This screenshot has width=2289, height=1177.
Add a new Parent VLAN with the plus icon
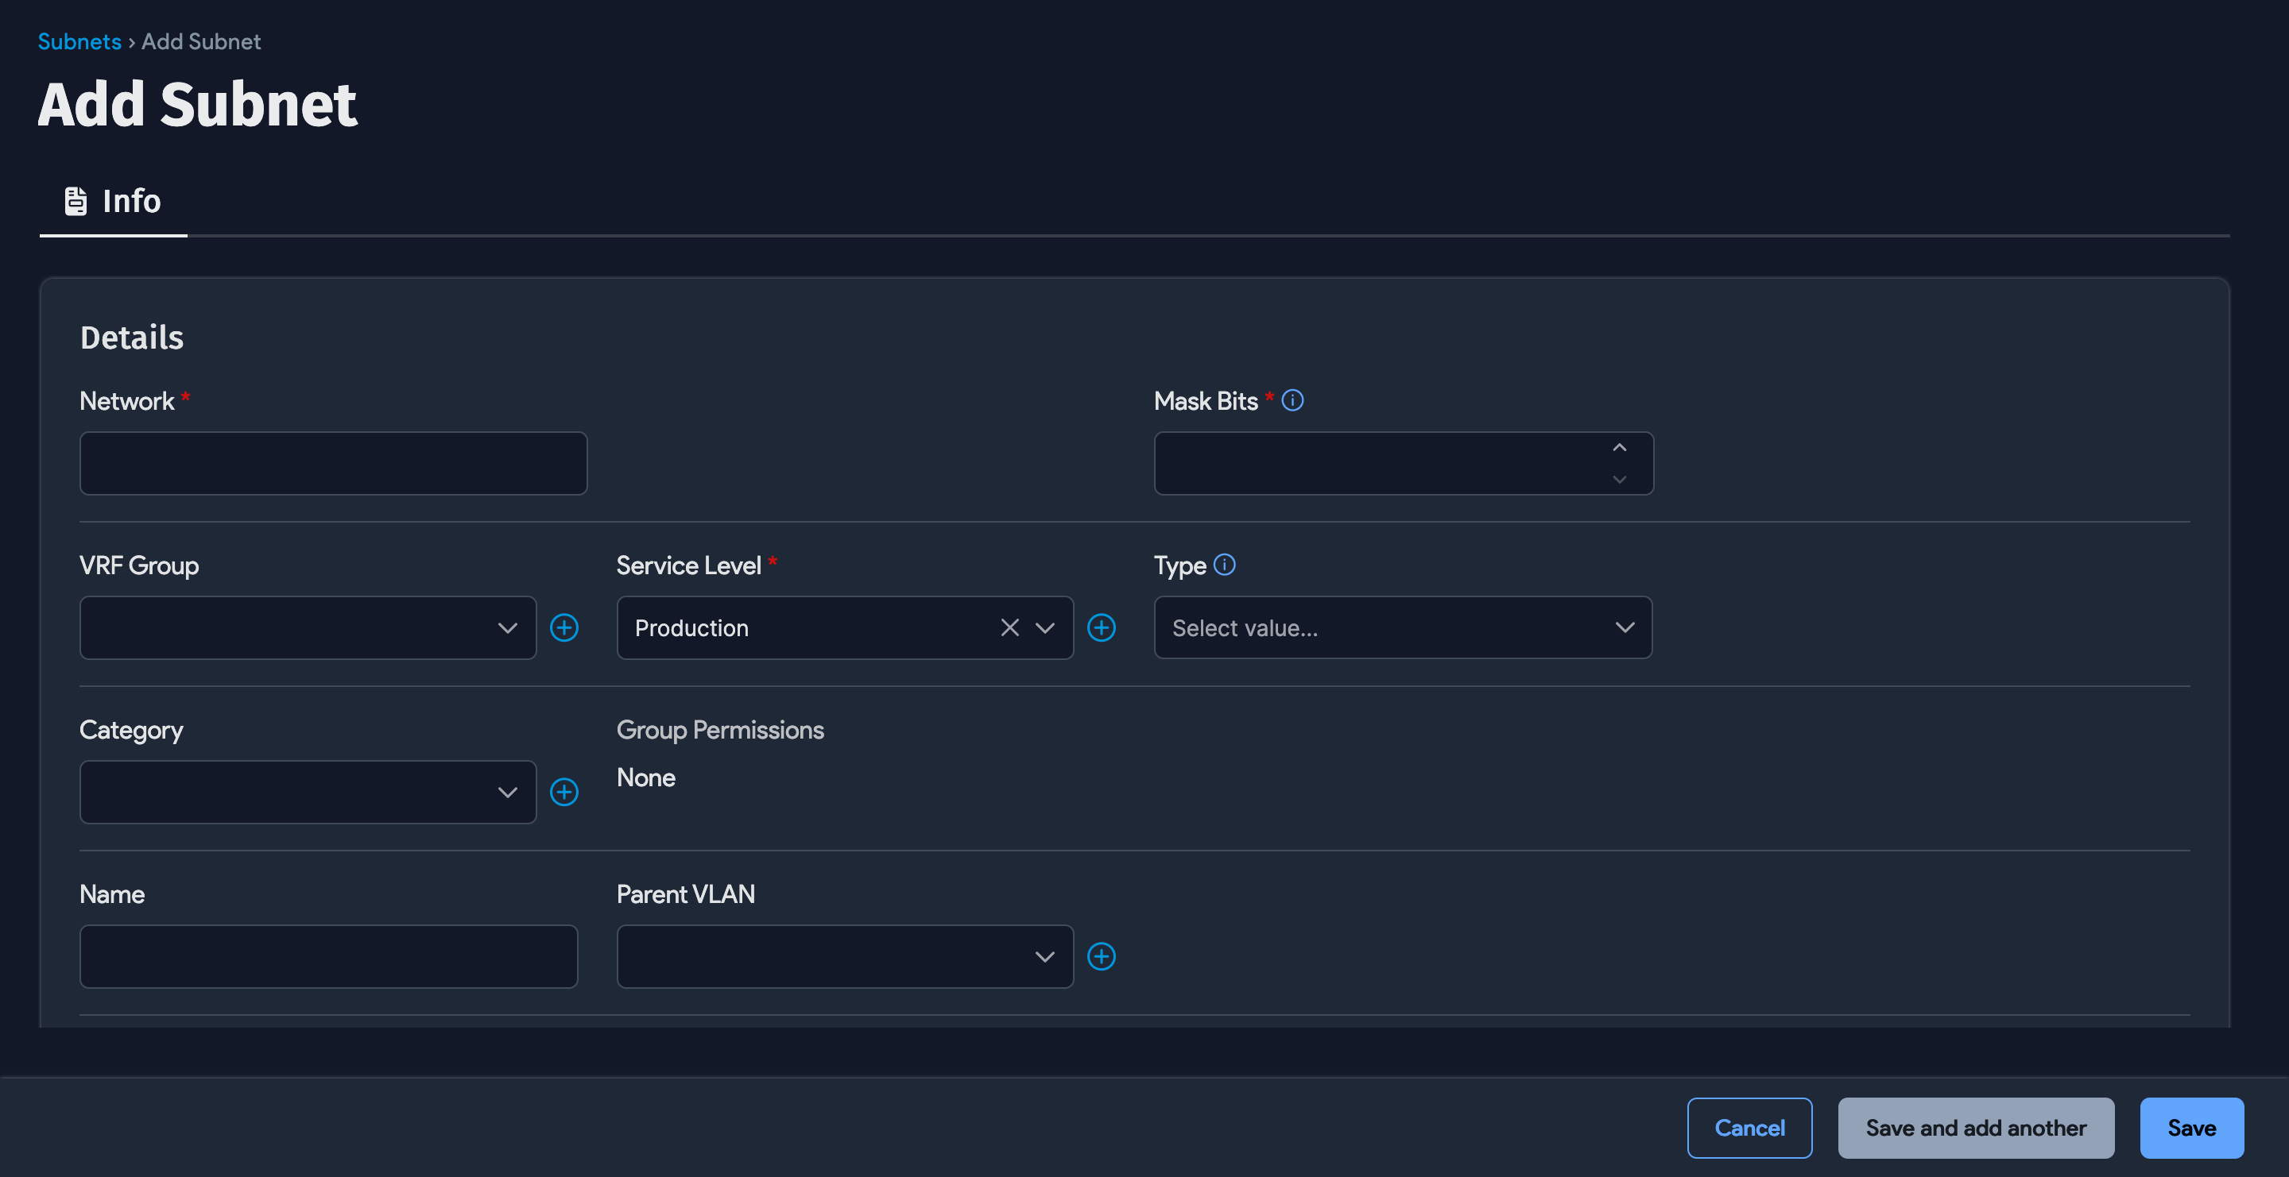click(x=1102, y=956)
